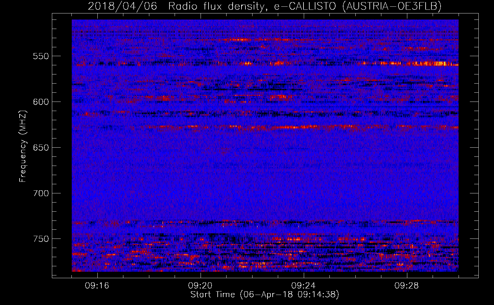The image size is (494, 305).
Task: Click the 09:20 time tick label
Action: click(x=200, y=286)
